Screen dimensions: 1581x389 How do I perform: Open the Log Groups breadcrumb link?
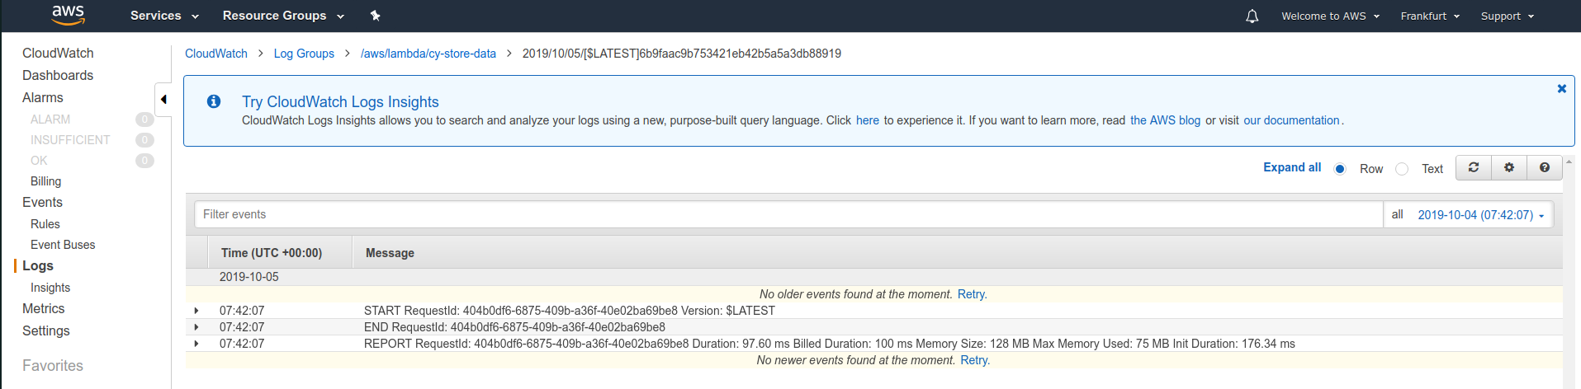coord(304,54)
